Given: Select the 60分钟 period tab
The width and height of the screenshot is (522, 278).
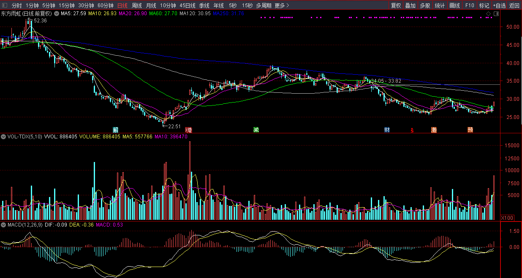Looking at the screenshot, I should coord(105,5).
